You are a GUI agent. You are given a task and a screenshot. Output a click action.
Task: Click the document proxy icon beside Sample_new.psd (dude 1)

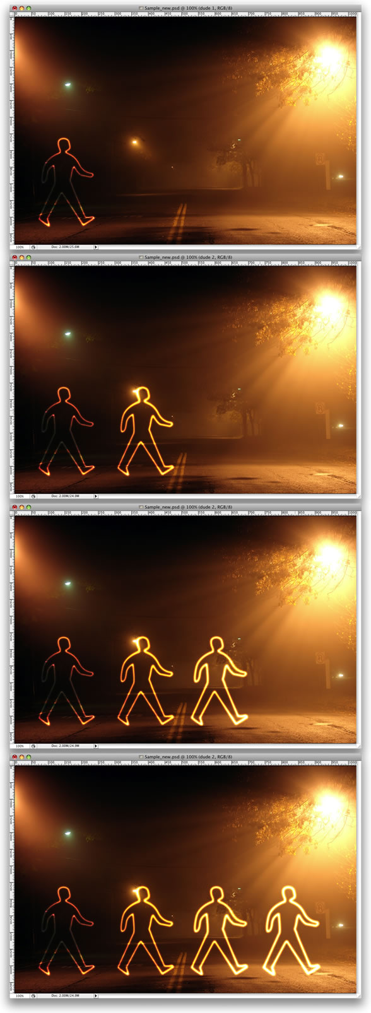pos(141,8)
